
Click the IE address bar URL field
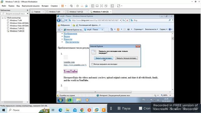coord(95,20)
